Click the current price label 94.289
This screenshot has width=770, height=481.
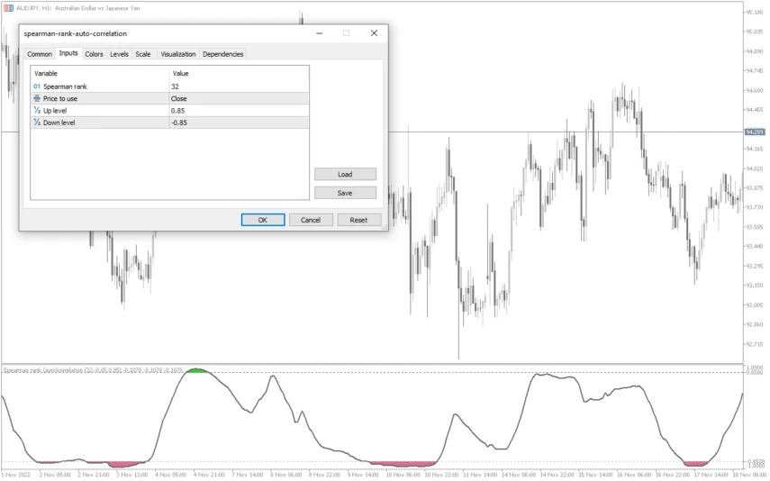[x=755, y=132]
